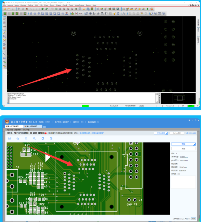Click the open folder toolbar icon

point(9,9)
